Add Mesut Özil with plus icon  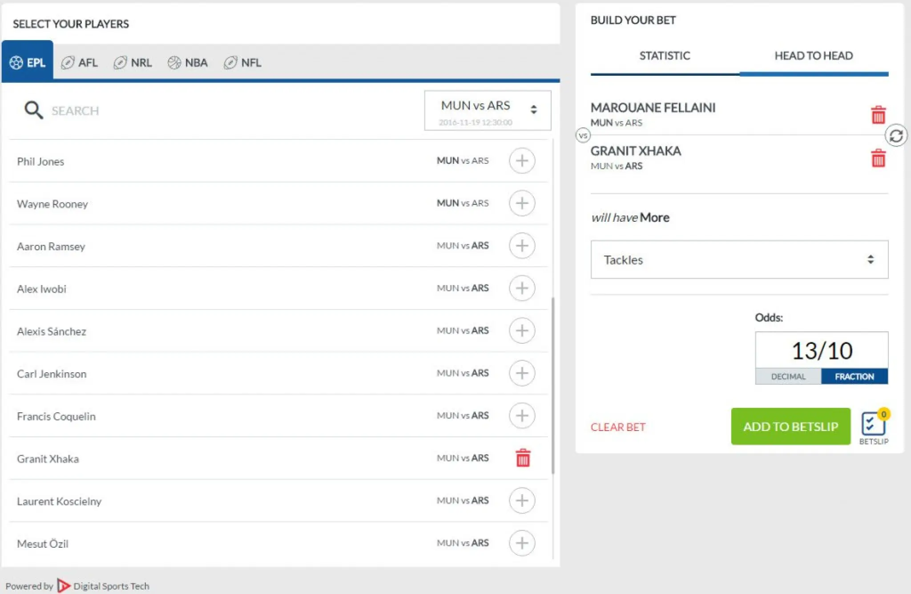[522, 543]
